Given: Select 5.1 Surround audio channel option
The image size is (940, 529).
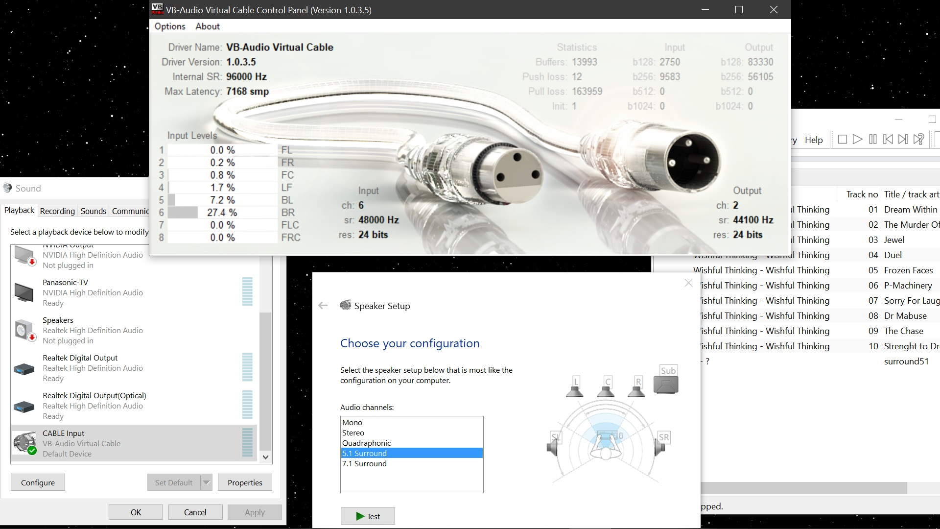Looking at the screenshot, I should click(412, 453).
